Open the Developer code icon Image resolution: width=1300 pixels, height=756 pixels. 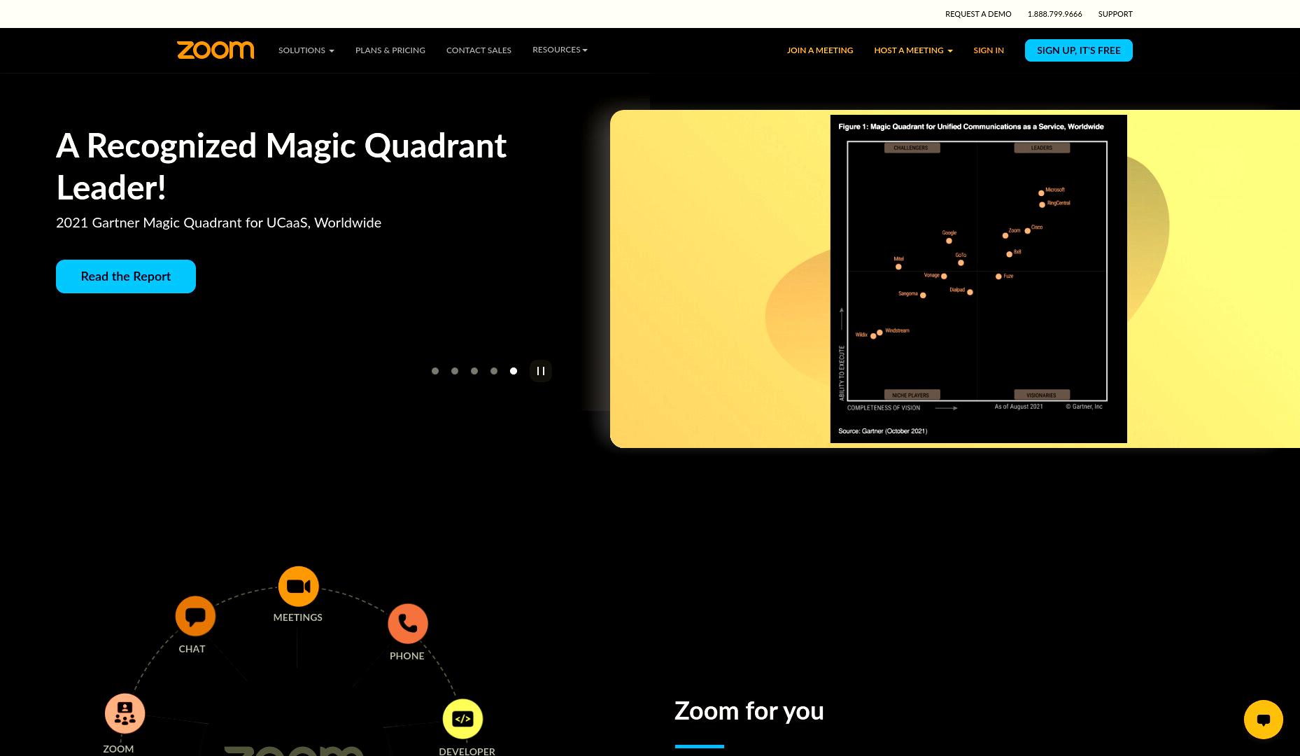point(463,719)
